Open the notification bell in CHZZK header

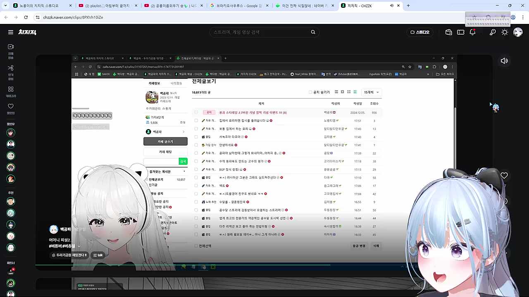tap(472, 32)
